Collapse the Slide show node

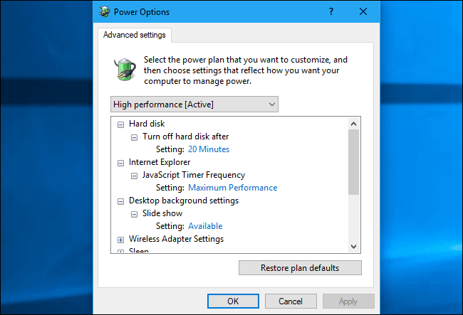(134, 214)
